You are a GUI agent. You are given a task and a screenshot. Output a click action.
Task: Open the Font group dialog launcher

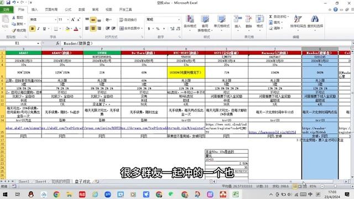(80, 37)
